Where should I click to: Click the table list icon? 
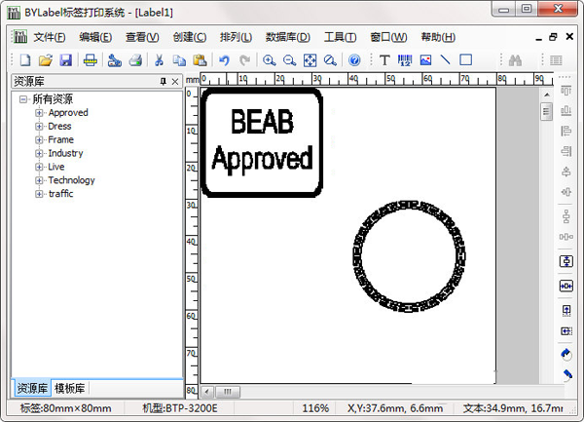556,60
